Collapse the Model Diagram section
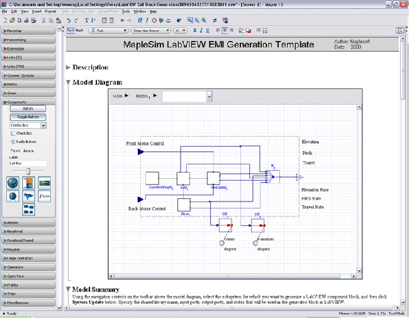 coord(68,82)
